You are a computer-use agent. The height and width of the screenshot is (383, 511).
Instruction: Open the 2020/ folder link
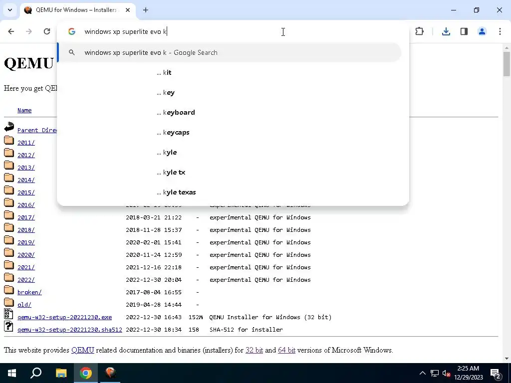pos(26,255)
